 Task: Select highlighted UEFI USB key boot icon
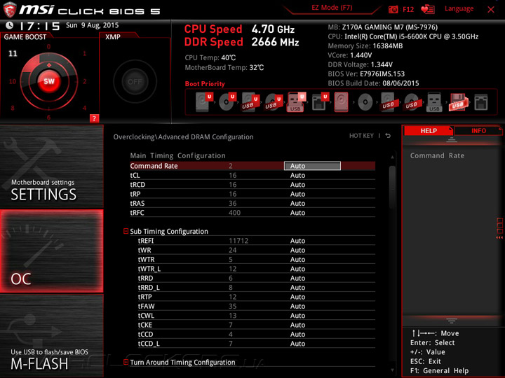(296, 102)
